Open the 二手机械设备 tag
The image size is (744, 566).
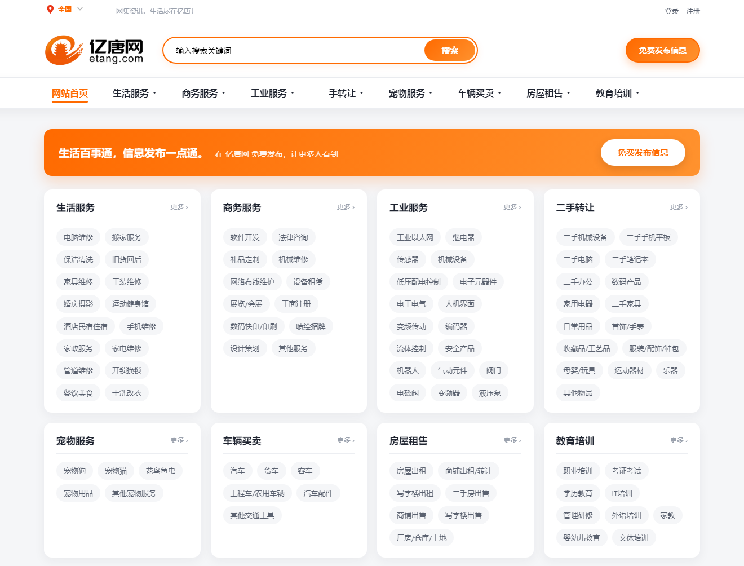(x=586, y=237)
